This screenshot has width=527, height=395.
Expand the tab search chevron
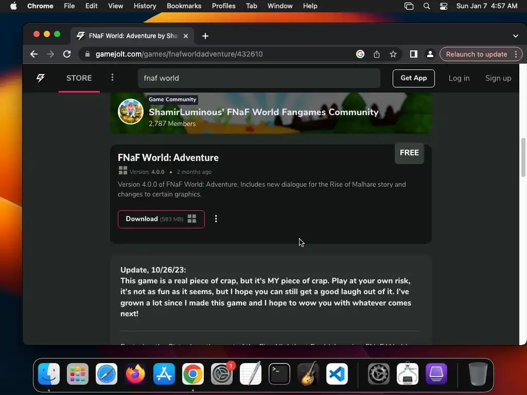[515, 36]
